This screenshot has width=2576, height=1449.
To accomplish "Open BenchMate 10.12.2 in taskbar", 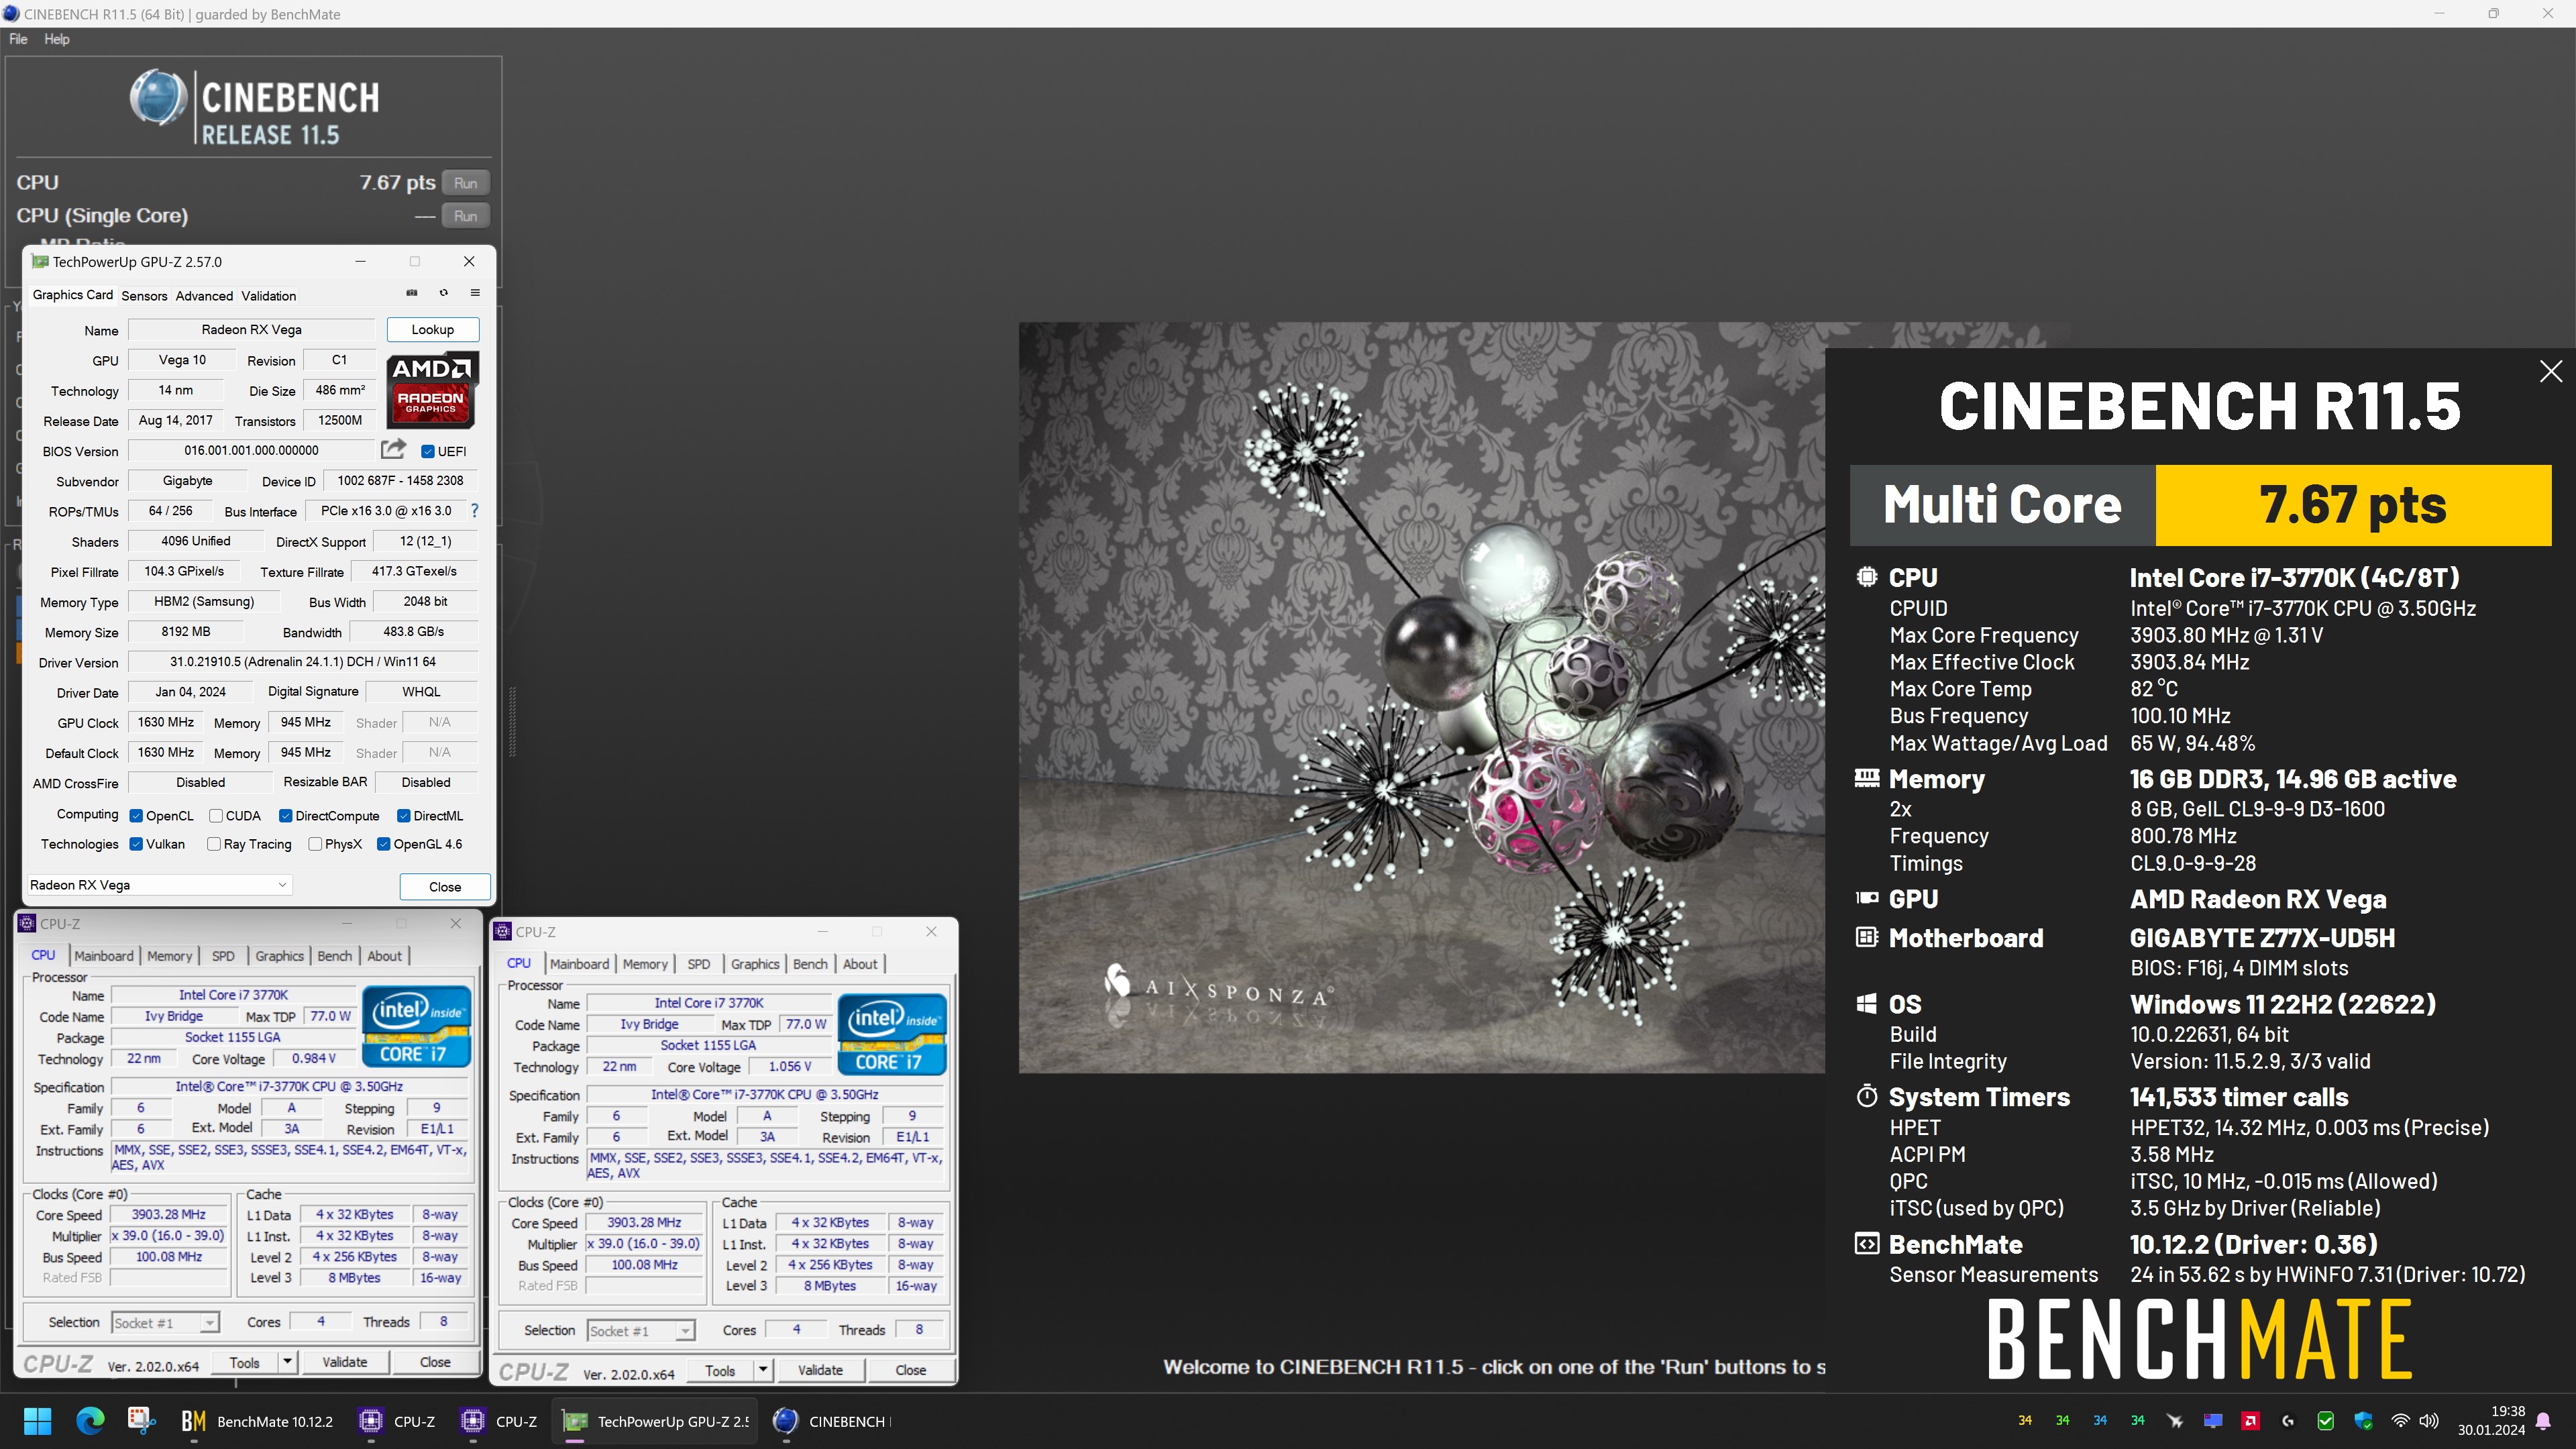I will pyautogui.click(x=257, y=1421).
